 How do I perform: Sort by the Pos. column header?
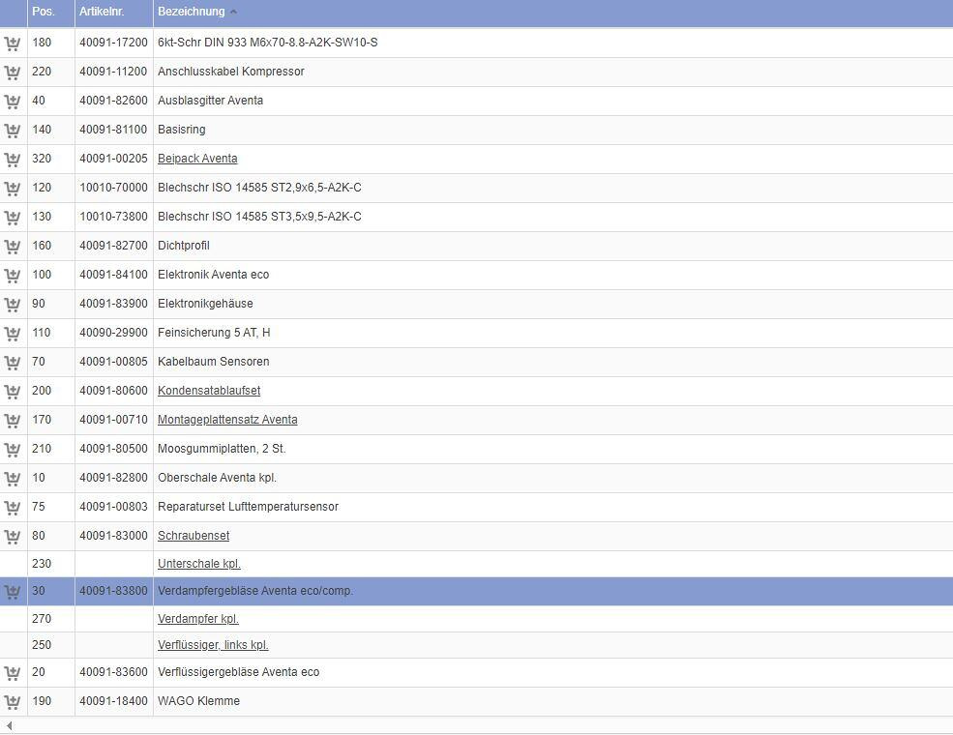click(44, 12)
